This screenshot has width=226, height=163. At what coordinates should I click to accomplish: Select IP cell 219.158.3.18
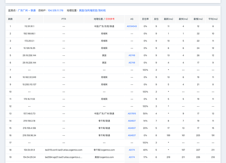[x=29, y=121]
